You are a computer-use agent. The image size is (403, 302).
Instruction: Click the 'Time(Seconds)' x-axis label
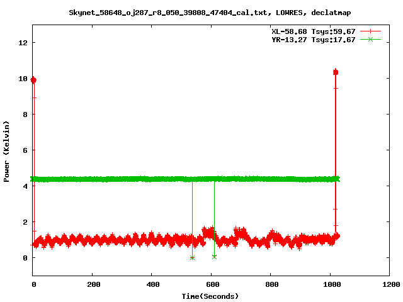click(x=210, y=296)
